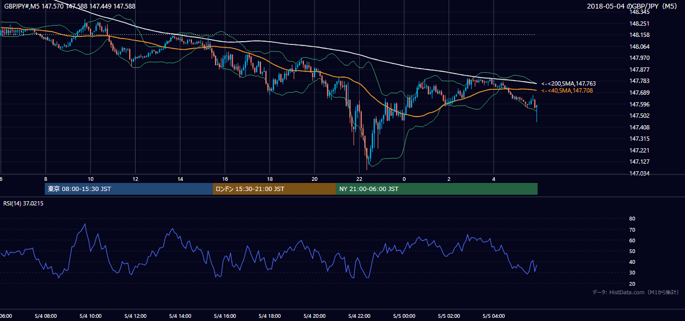Click the RSI(14) 37.0215 indicator label

(x=24, y=203)
